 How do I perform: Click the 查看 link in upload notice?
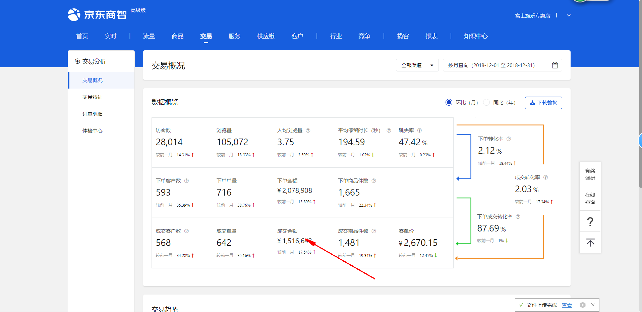pos(567,305)
